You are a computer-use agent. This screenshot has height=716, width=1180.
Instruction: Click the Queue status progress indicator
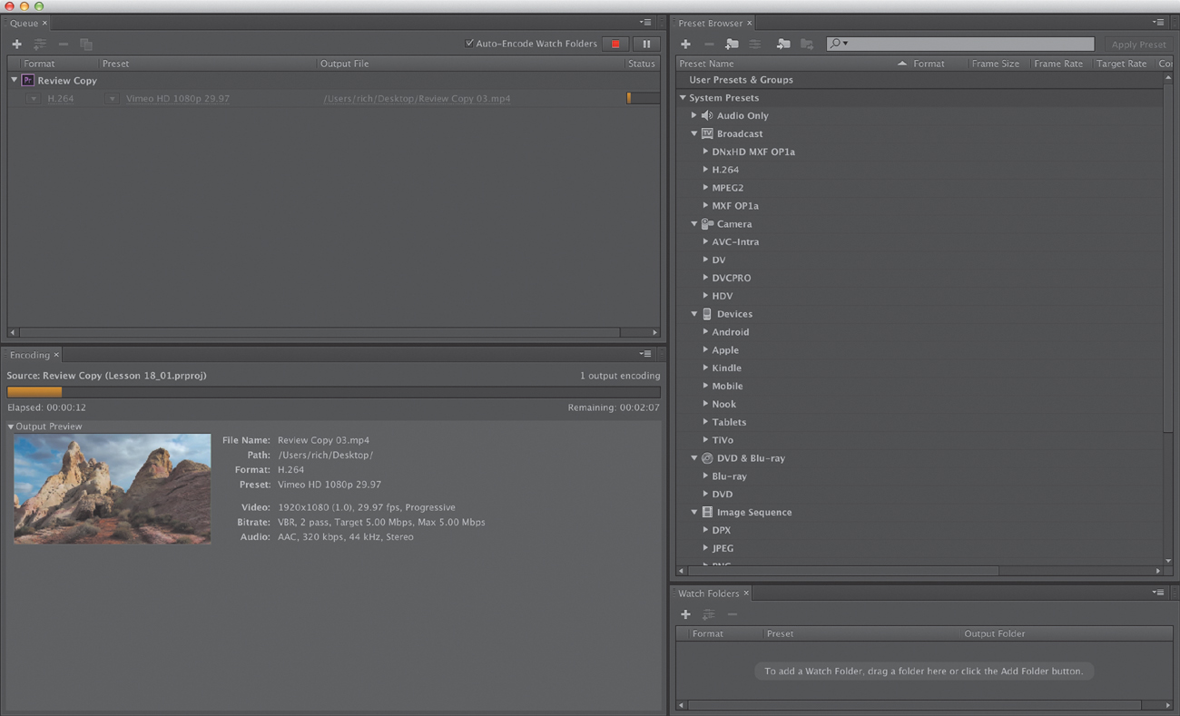click(x=643, y=98)
